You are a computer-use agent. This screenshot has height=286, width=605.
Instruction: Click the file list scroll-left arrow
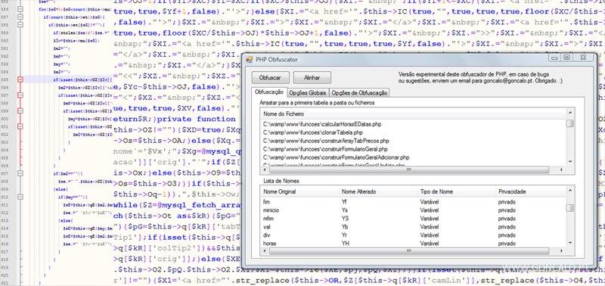(x=264, y=169)
